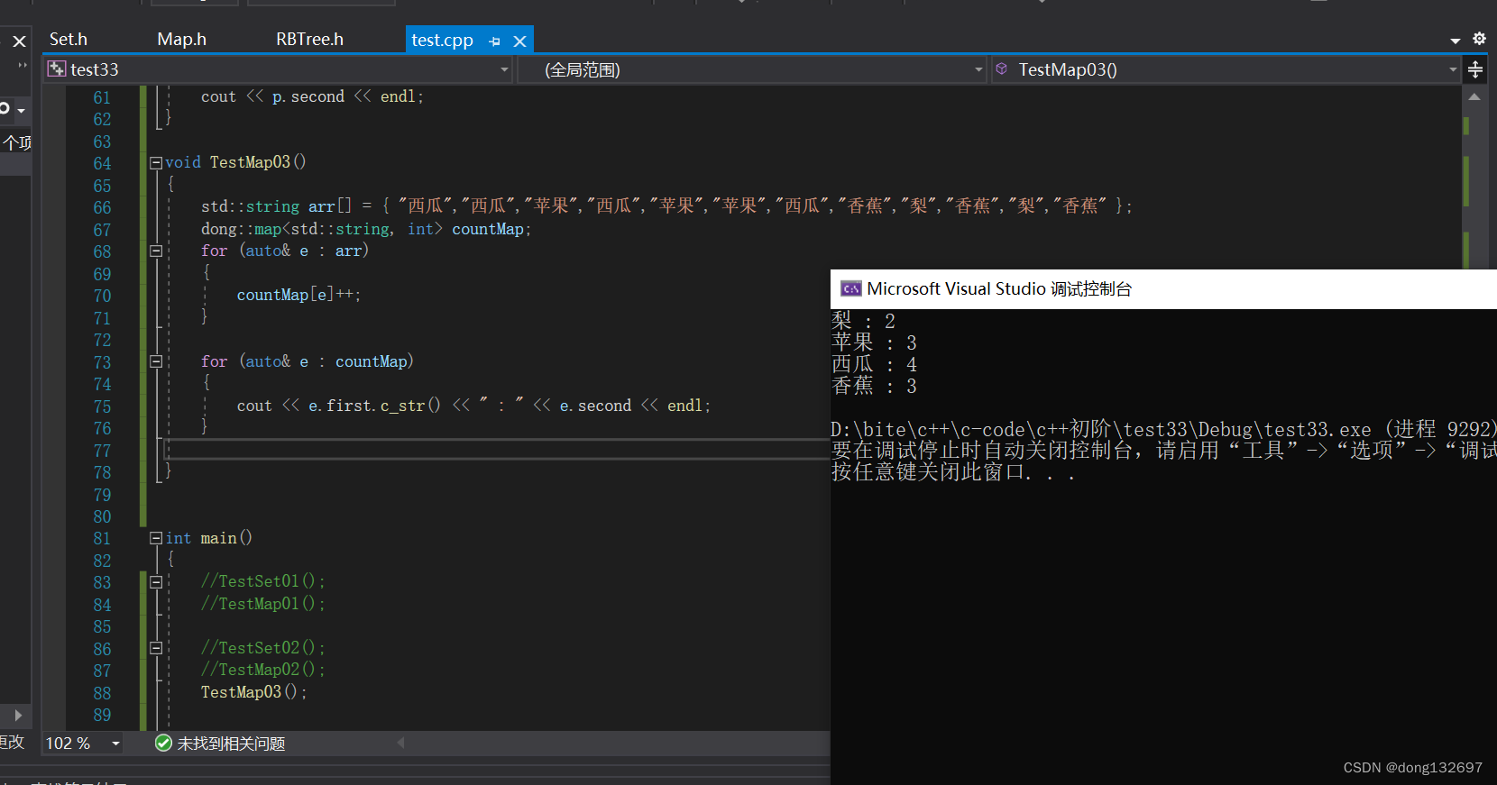Image resolution: width=1497 pixels, height=785 pixels.
Task: Close the left side panel with X
Action: [x=19, y=41]
